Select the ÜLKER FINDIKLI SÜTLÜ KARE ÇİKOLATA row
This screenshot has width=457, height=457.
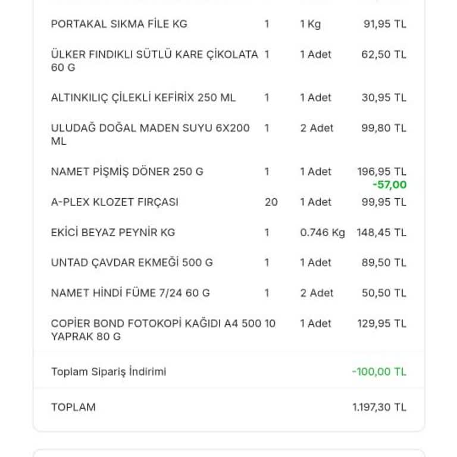154,61
